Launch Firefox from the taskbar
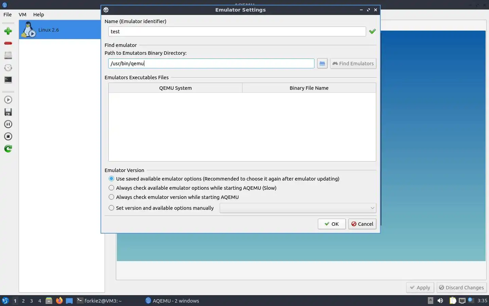The width and height of the screenshot is (489, 306). [x=59, y=301]
